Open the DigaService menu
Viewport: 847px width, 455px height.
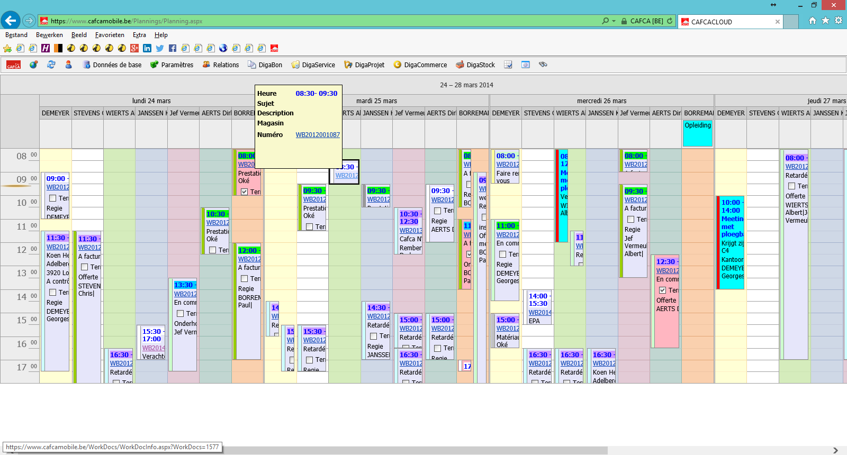313,65
